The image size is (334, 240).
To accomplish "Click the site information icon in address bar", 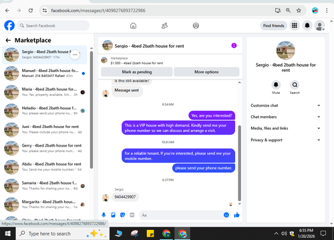I will tap(45, 11).
